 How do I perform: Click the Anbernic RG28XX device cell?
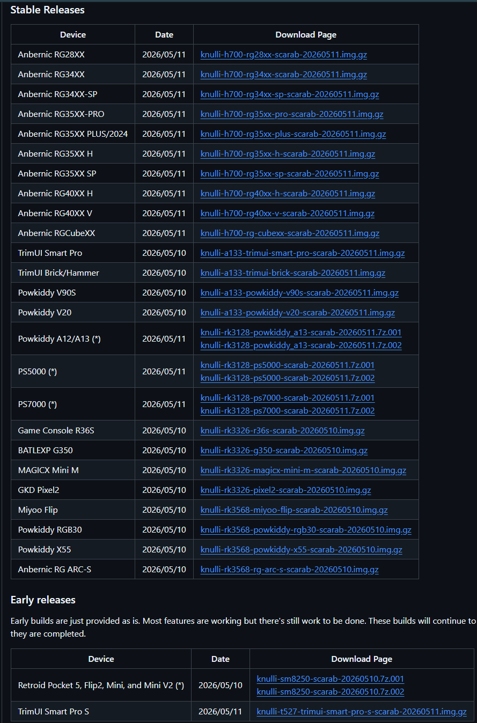(x=73, y=54)
